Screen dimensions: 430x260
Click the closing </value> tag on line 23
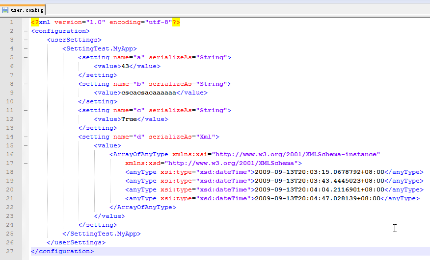click(109, 216)
